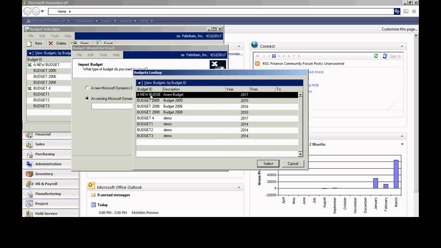Open File menu in Budget Wizard for Excel
Image resolution: width=441 pixels, height=248 pixels.
[79, 55]
